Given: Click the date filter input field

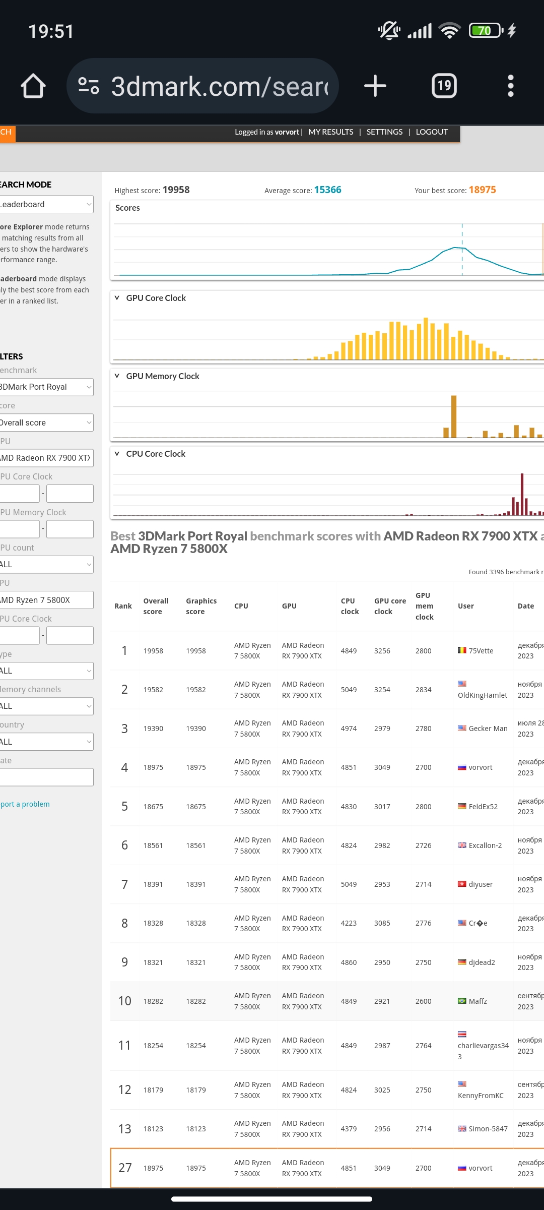Looking at the screenshot, I should pos(46,777).
